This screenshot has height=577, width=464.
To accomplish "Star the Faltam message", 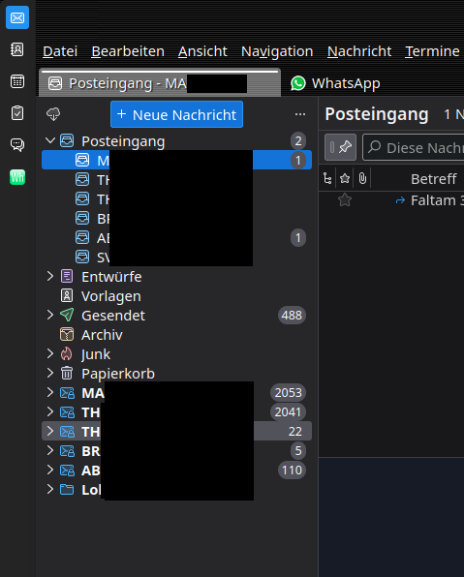I will [345, 200].
